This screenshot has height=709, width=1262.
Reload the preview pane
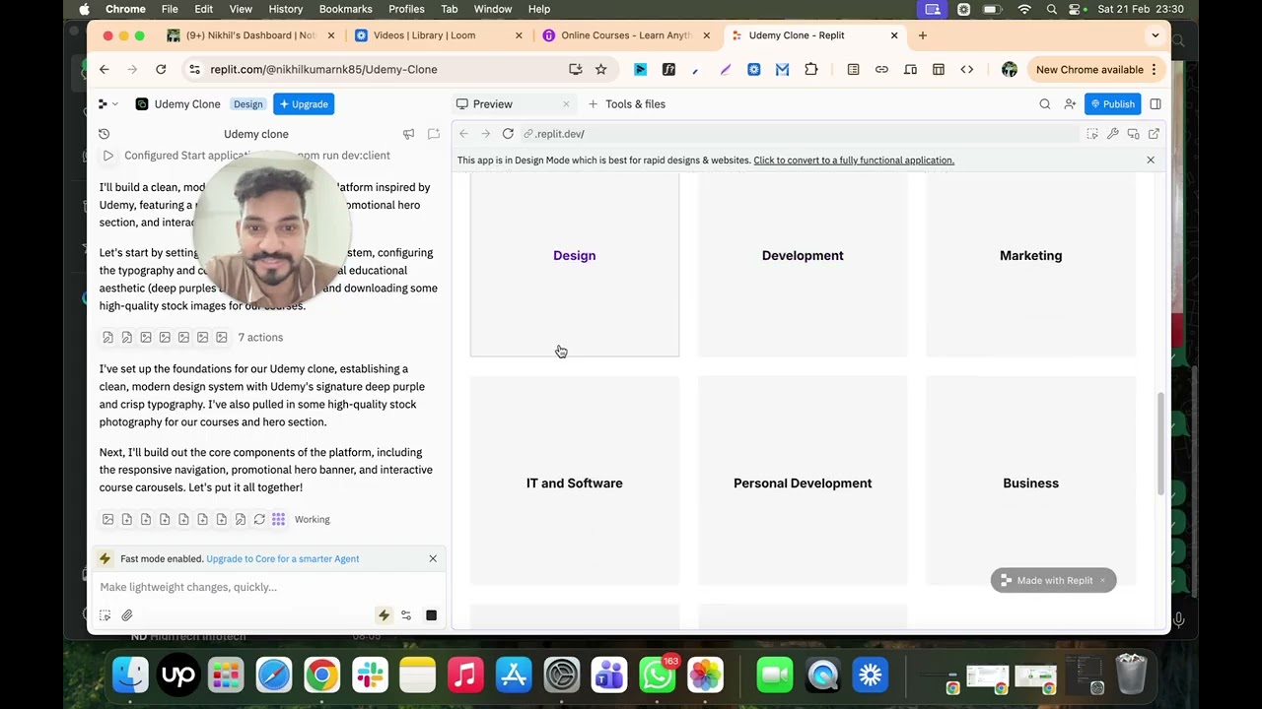click(508, 134)
